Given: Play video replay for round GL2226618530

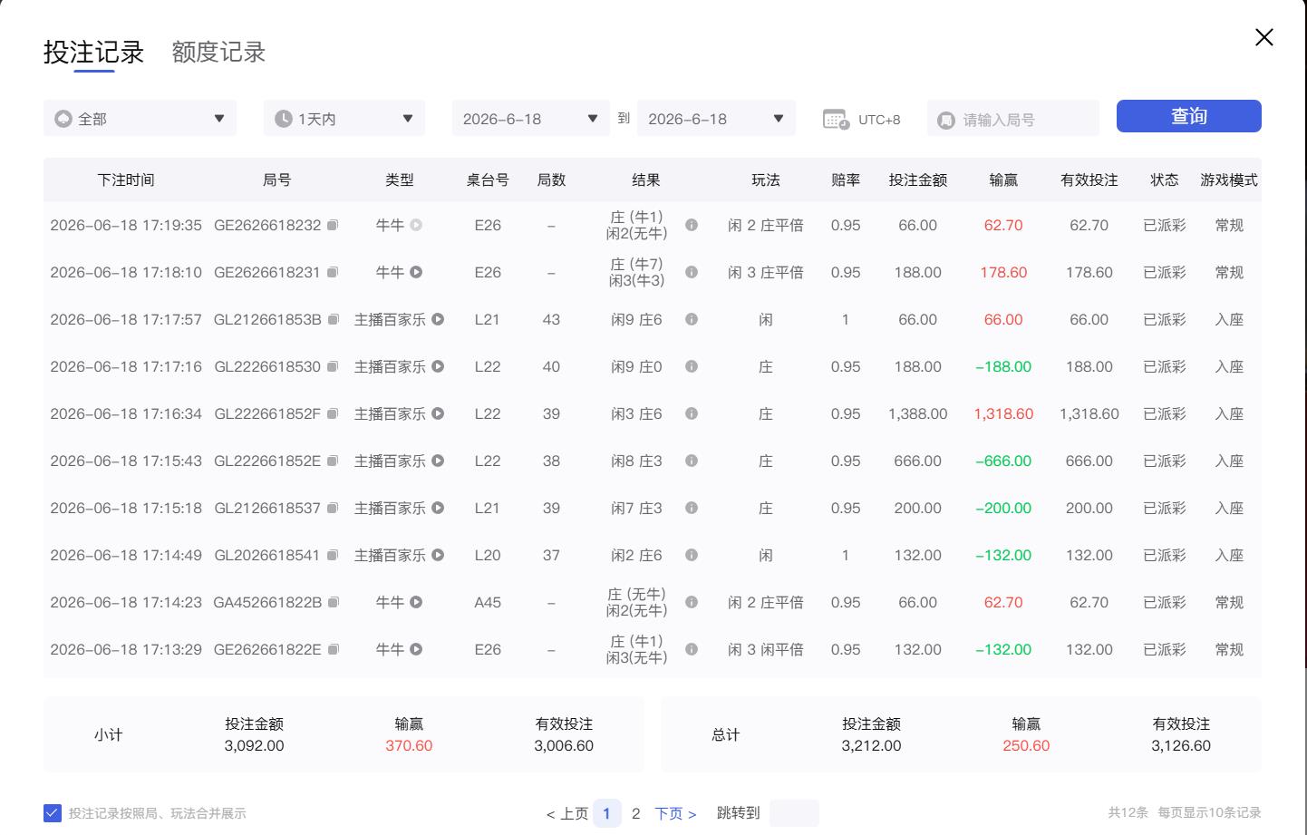Looking at the screenshot, I should tap(438, 366).
